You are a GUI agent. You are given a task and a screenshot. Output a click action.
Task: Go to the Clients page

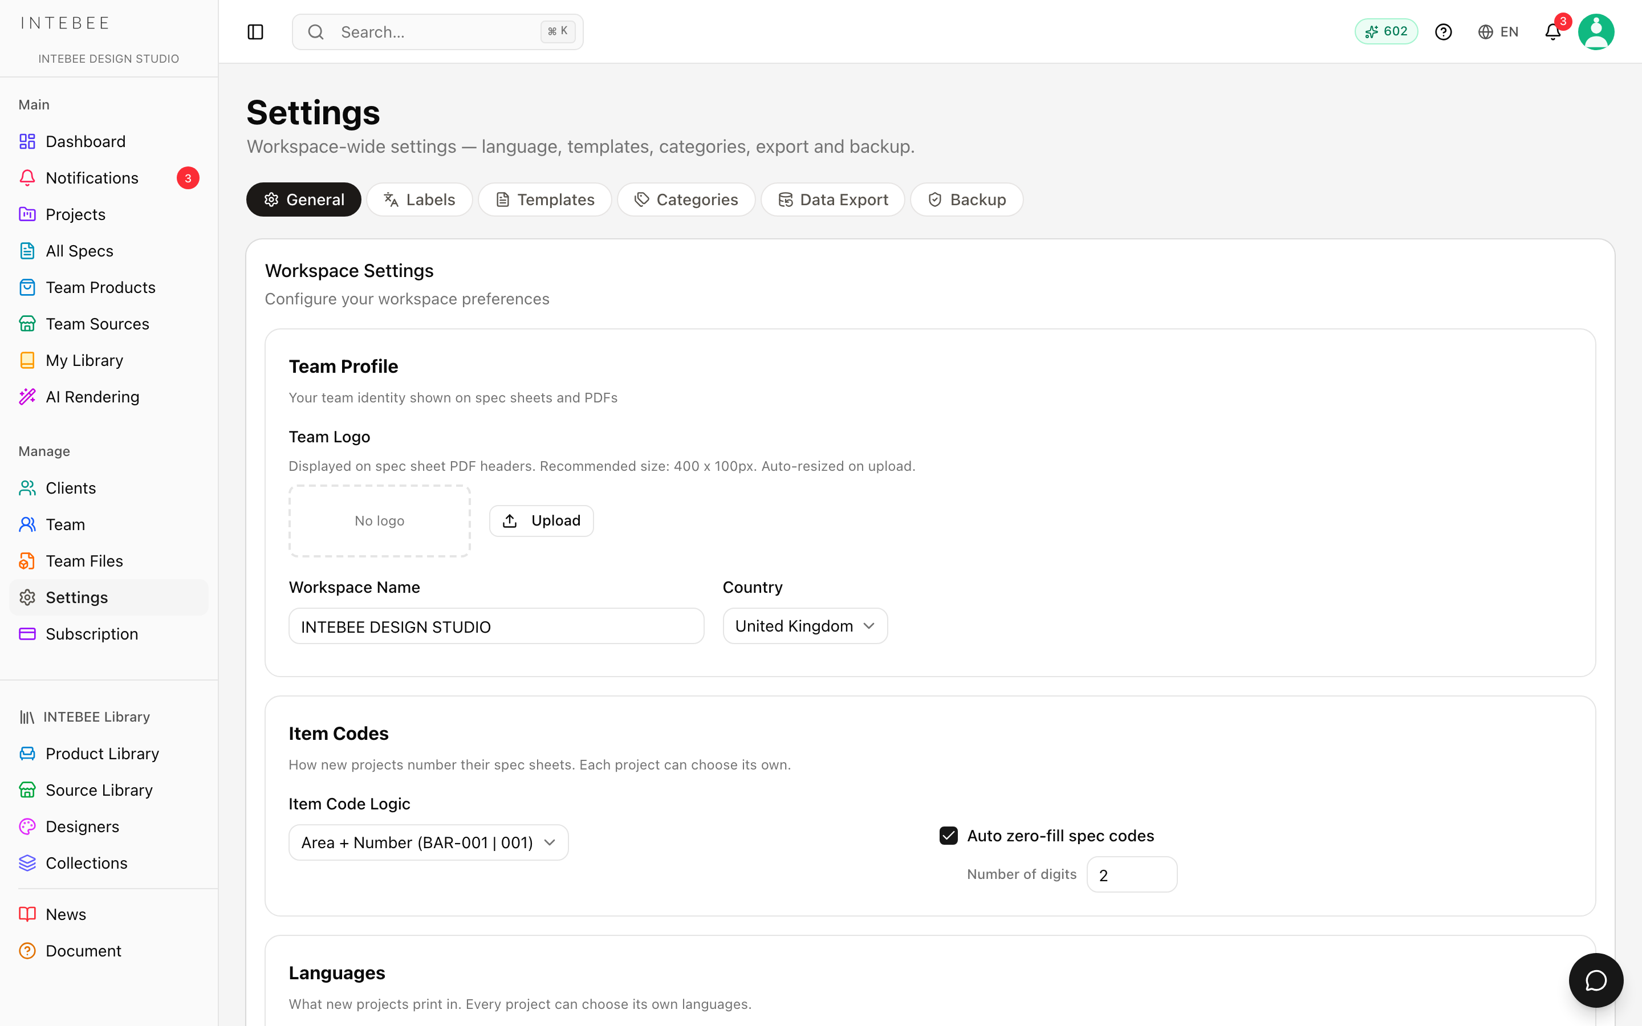[108, 488]
